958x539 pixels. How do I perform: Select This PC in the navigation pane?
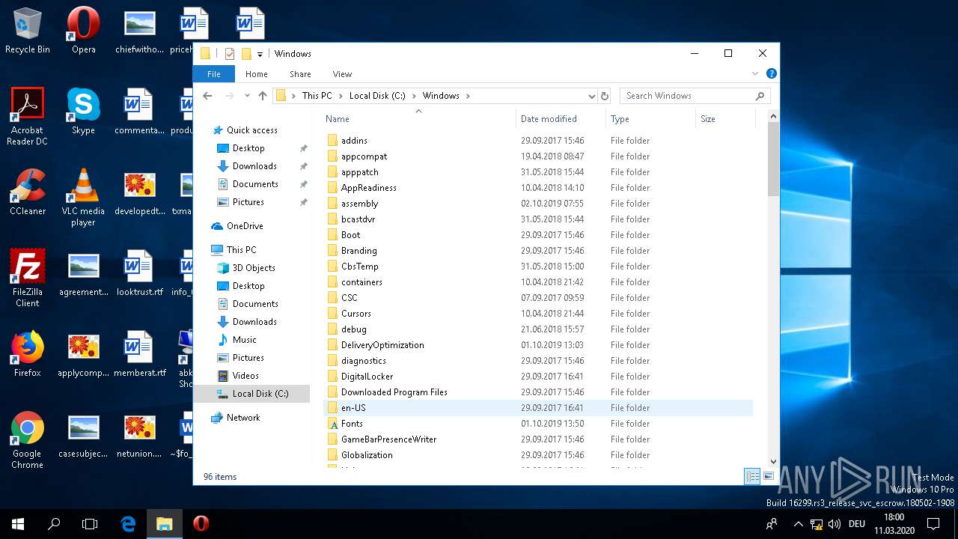pyautogui.click(x=241, y=250)
